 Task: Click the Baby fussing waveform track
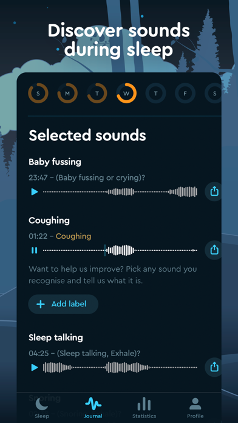pyautogui.click(x=120, y=192)
